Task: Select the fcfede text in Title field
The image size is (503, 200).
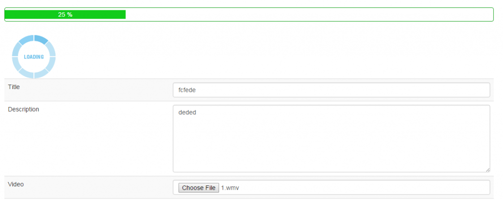Action: coord(187,90)
